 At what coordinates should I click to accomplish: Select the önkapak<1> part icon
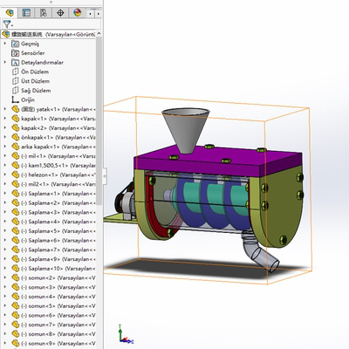click(16, 137)
